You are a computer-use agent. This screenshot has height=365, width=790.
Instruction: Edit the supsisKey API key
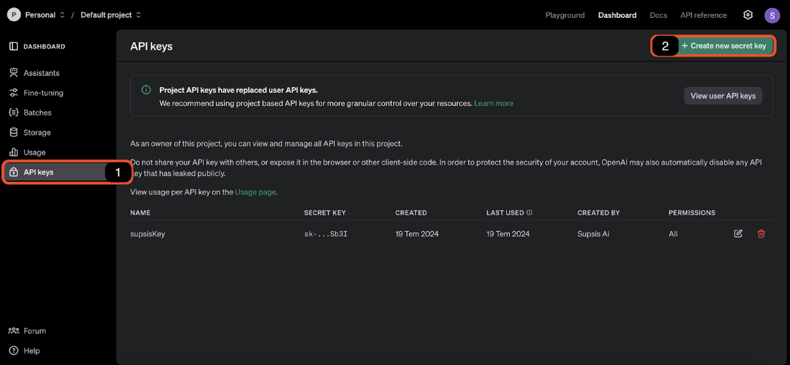click(738, 234)
